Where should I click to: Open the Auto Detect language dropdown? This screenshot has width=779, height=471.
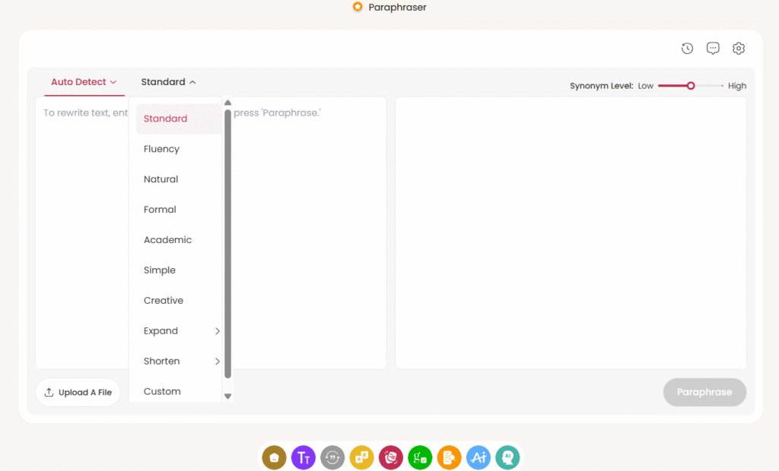[x=84, y=81]
